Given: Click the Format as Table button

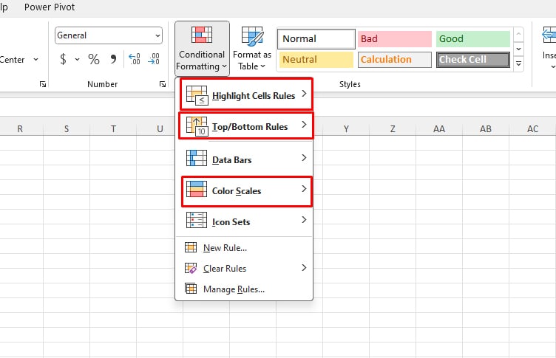Looking at the screenshot, I should tap(252, 49).
